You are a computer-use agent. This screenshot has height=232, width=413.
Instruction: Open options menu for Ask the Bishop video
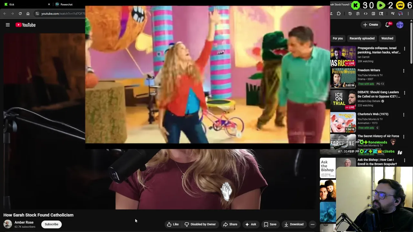[404, 160]
